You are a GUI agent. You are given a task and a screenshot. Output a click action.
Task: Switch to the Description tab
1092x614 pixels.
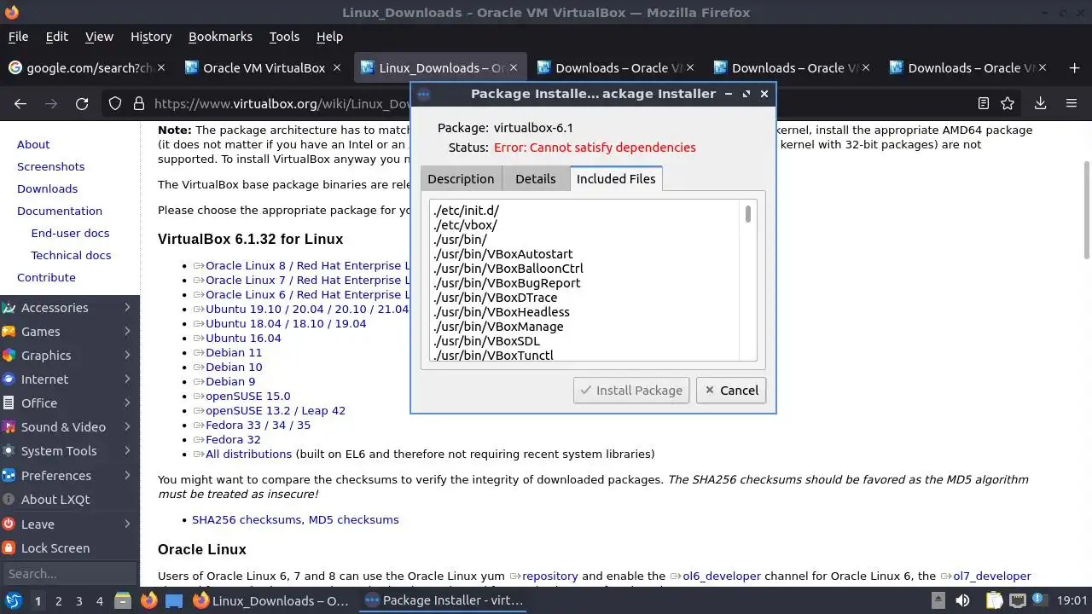click(x=461, y=178)
